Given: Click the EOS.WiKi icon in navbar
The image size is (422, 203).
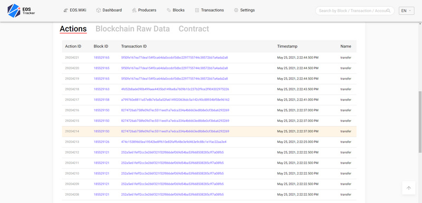Looking at the screenshot, I should [x=65, y=10].
